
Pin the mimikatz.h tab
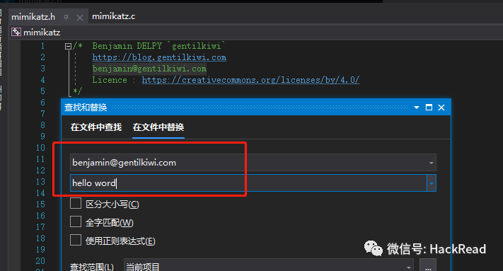coord(66,18)
